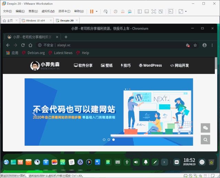
Task: Open the Help bookmark
Action: tap(83, 53)
